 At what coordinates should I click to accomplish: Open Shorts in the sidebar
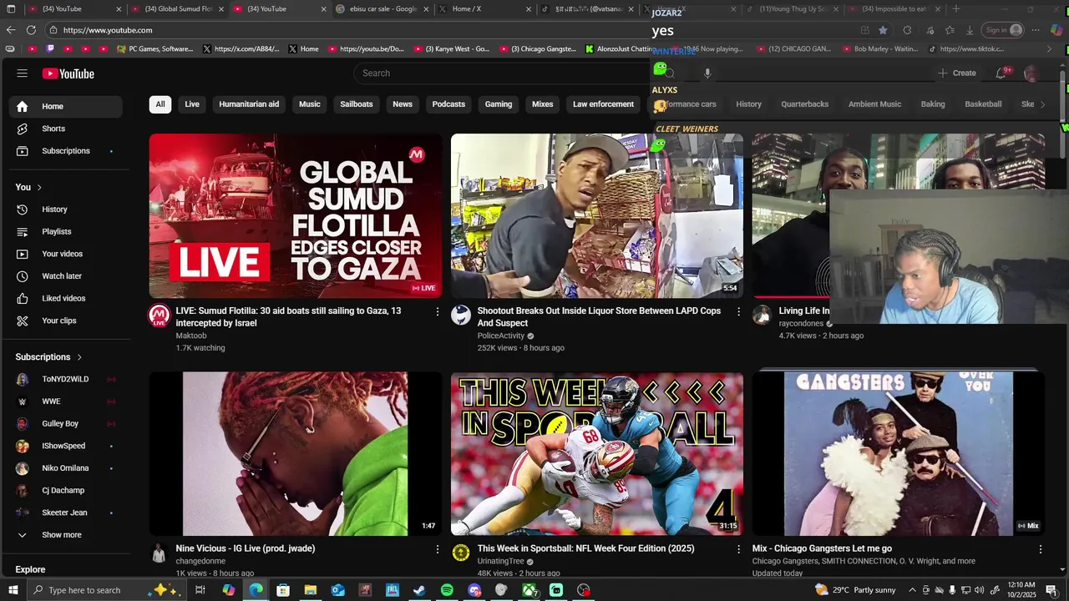click(x=65, y=129)
